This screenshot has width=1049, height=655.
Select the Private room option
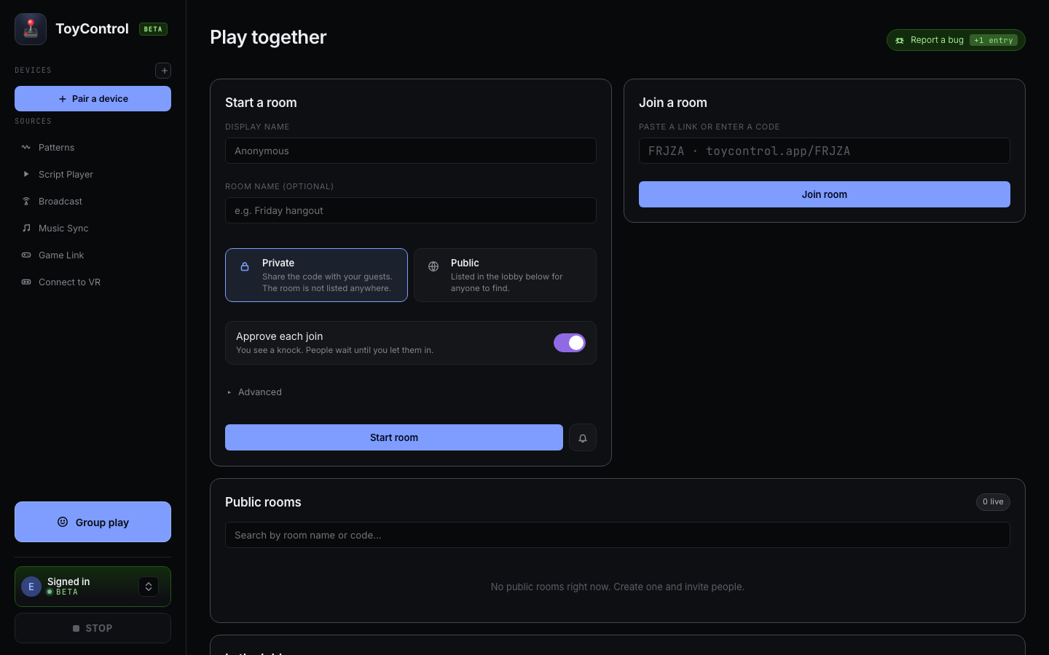(x=316, y=275)
